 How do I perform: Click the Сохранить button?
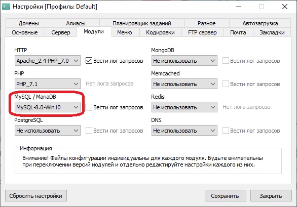click(226, 196)
